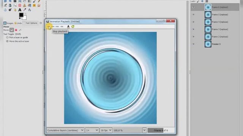This screenshot has height=136, width=243.
Task: Toggle lock position on layer
Action: pyautogui.click(x=202, y=2)
